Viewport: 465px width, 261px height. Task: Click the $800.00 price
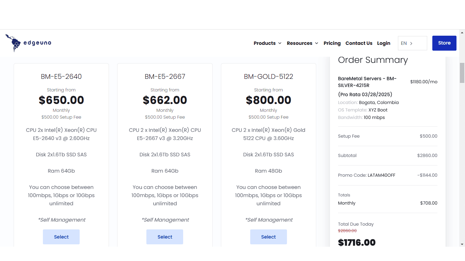pyautogui.click(x=269, y=100)
